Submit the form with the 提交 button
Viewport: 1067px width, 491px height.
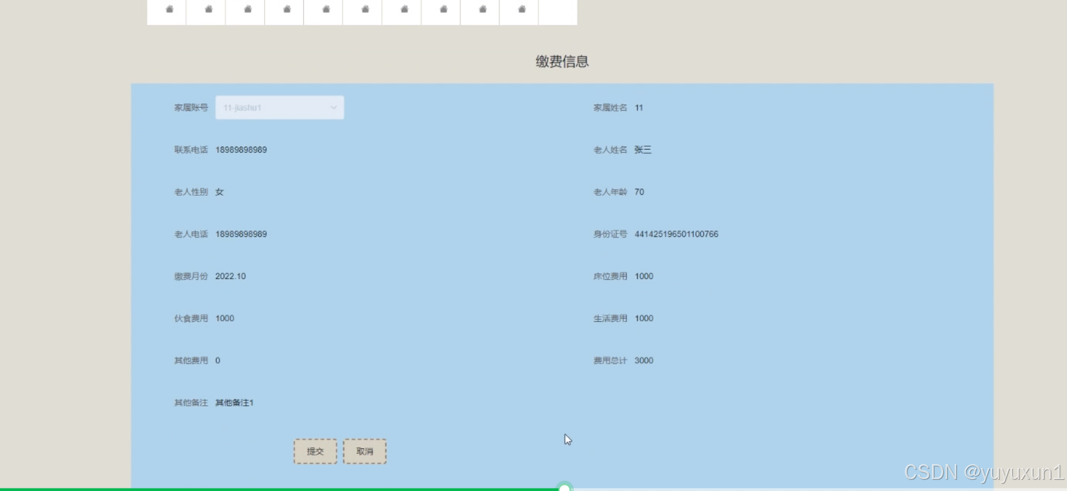[x=315, y=451]
